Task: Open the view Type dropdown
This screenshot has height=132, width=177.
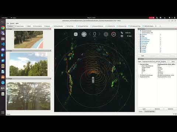Action: point(156,62)
